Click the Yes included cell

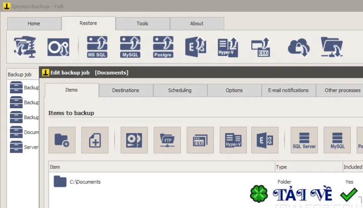point(349,182)
